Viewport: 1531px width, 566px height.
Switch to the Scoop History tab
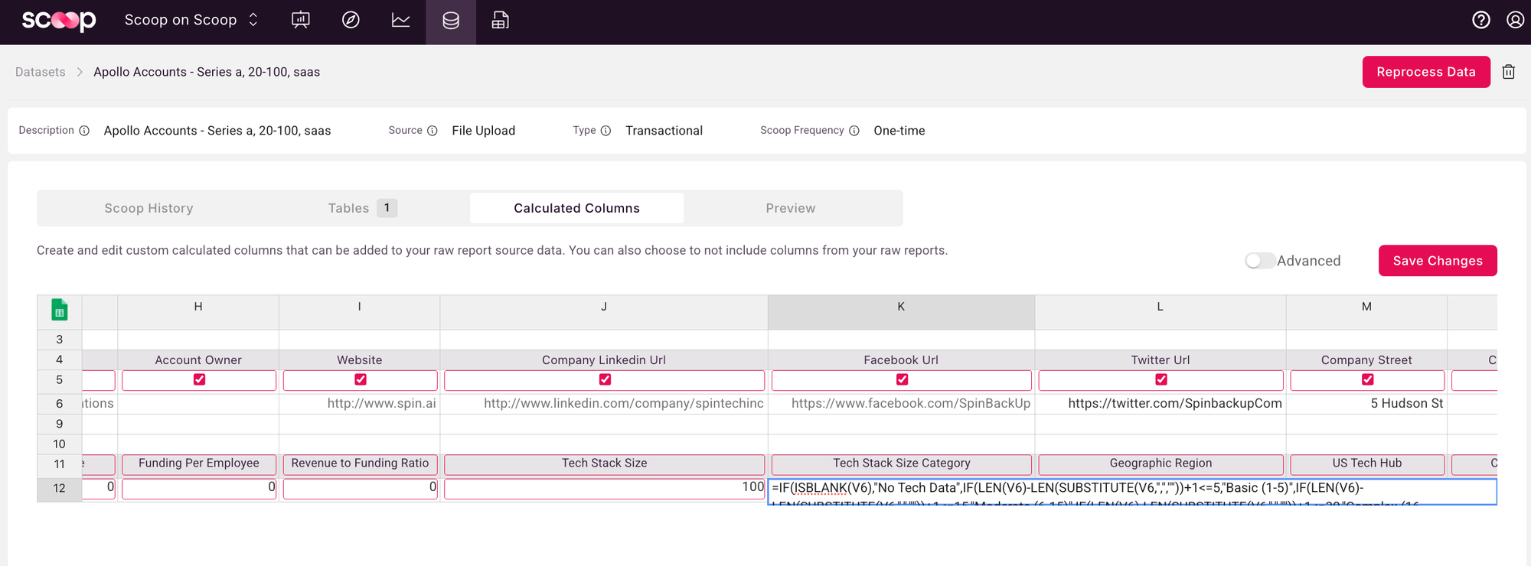click(x=149, y=208)
